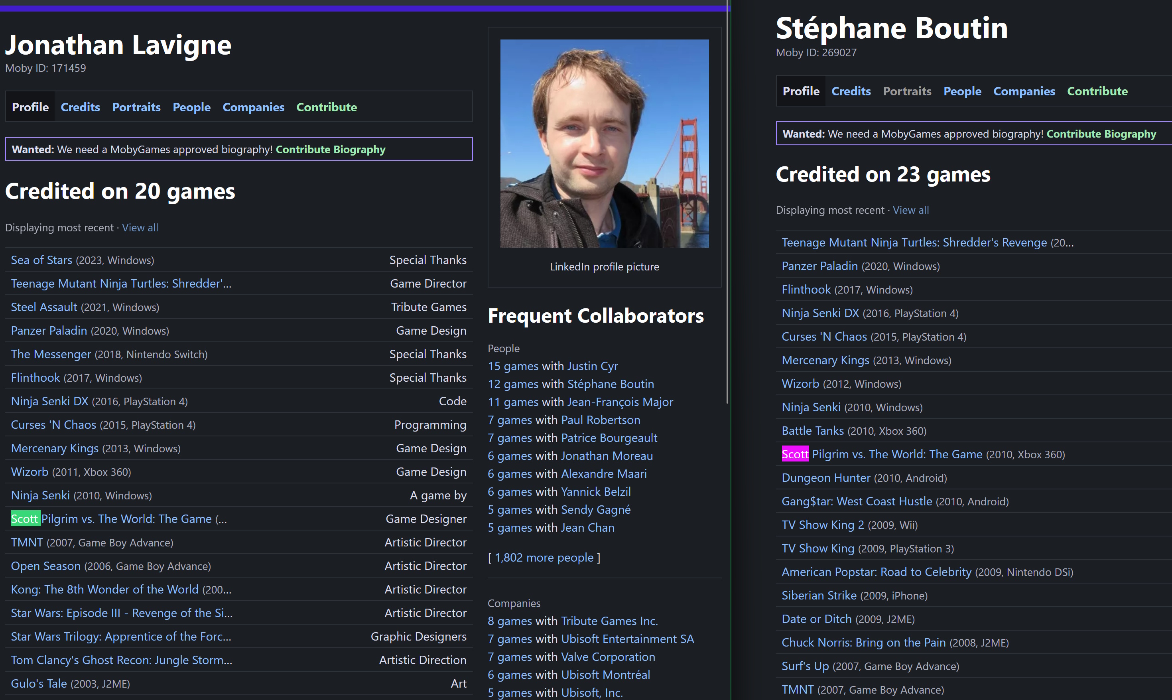The image size is (1172, 700).
Task: Select Profile tab on Jonathan Lavigne page
Action: pos(30,107)
